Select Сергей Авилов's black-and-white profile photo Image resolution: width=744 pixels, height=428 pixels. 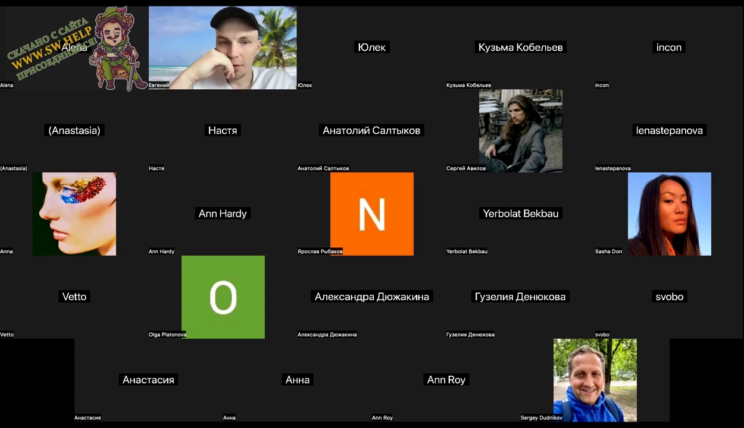click(x=521, y=131)
